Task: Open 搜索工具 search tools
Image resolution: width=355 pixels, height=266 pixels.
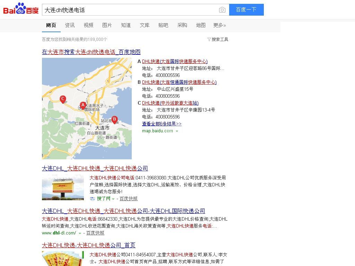Action: [x=220, y=39]
